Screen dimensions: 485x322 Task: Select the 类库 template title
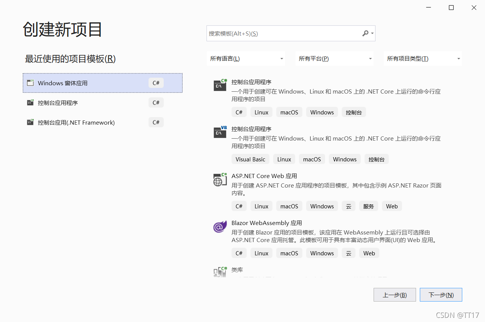coord(237,270)
